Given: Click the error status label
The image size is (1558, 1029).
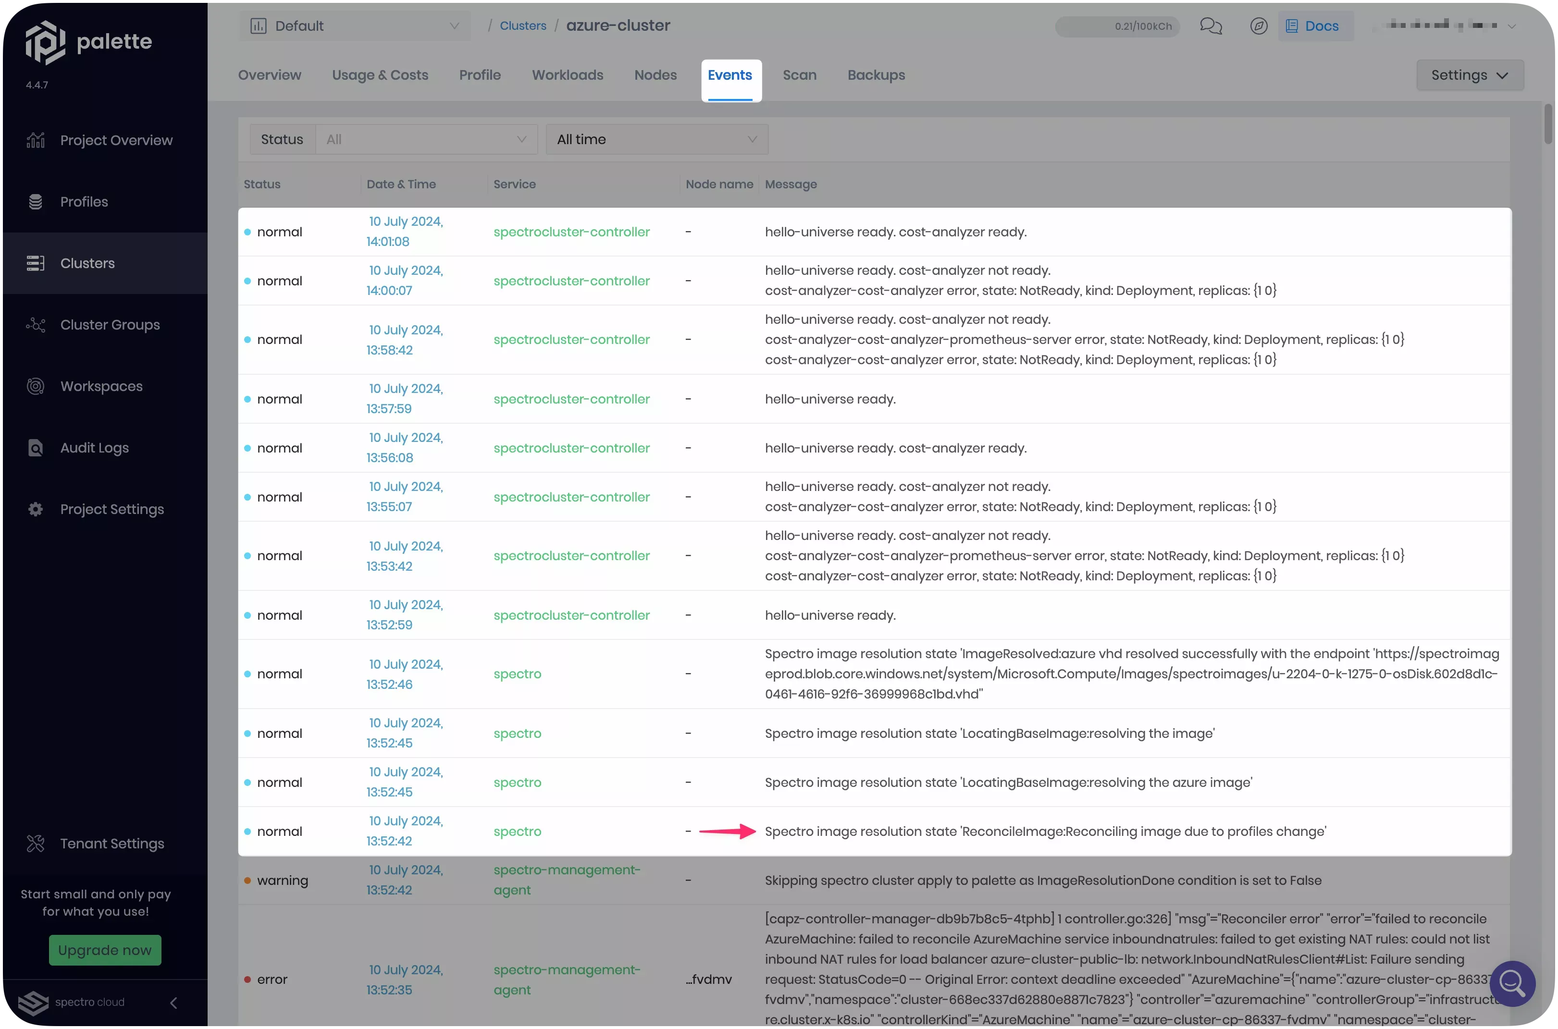Looking at the screenshot, I should [272, 980].
